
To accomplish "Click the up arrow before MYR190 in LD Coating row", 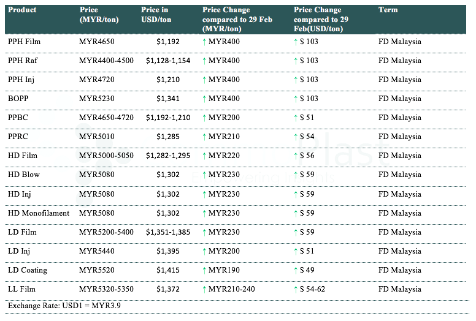I will [204, 270].
